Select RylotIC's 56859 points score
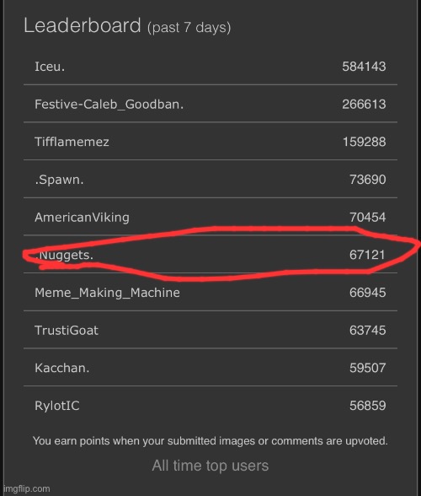Screen dimensions: 421x496 (367, 406)
